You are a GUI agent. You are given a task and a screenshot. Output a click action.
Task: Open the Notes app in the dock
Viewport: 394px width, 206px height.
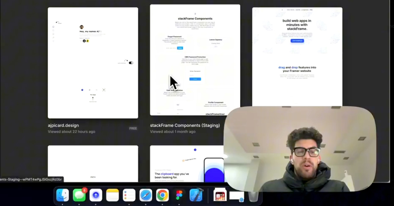click(112, 195)
